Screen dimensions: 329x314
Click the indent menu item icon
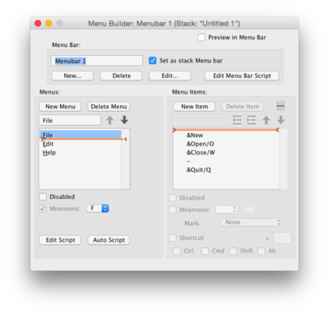252,120
